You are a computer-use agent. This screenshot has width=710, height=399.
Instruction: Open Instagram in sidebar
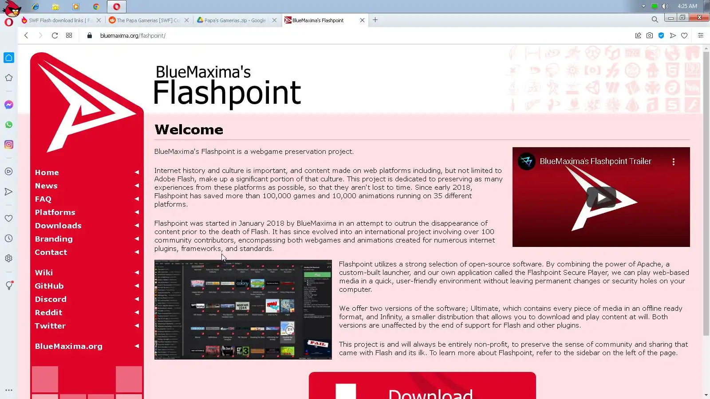[x=9, y=145]
